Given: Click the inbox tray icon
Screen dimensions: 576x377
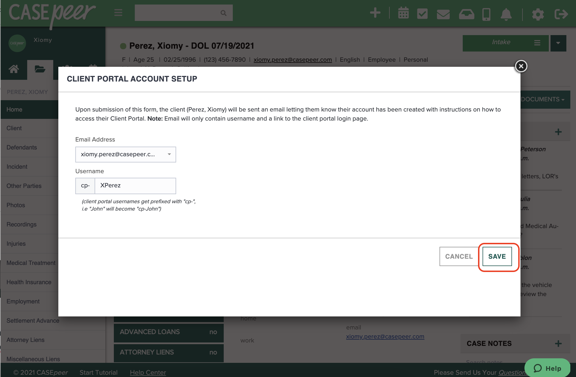Looking at the screenshot, I should point(466,14).
